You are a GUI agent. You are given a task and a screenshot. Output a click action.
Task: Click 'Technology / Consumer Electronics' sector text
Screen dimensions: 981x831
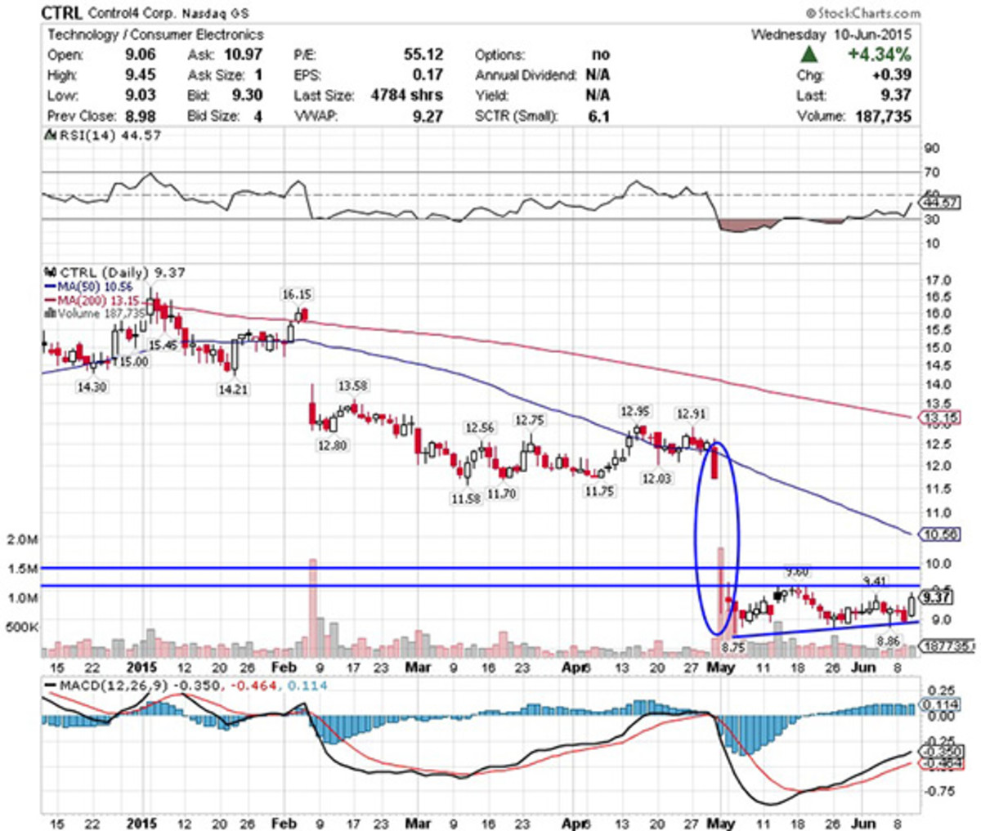(155, 34)
